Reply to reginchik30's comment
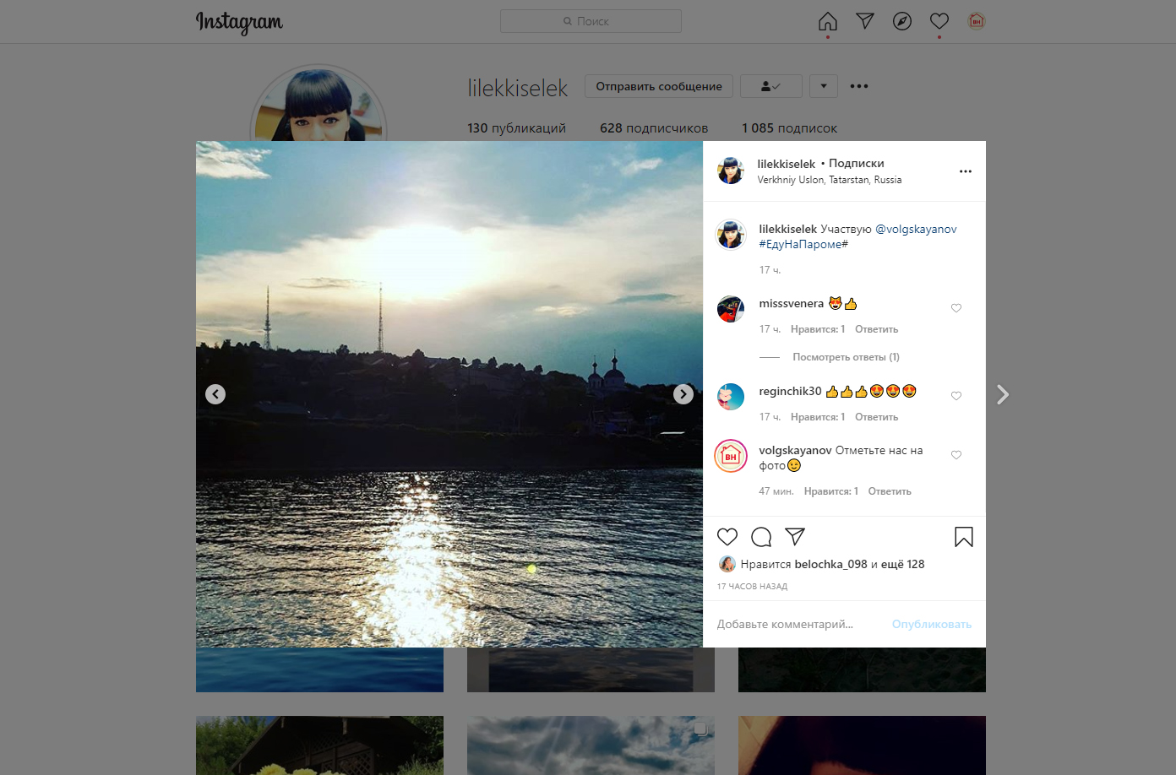1176x775 pixels. click(876, 417)
